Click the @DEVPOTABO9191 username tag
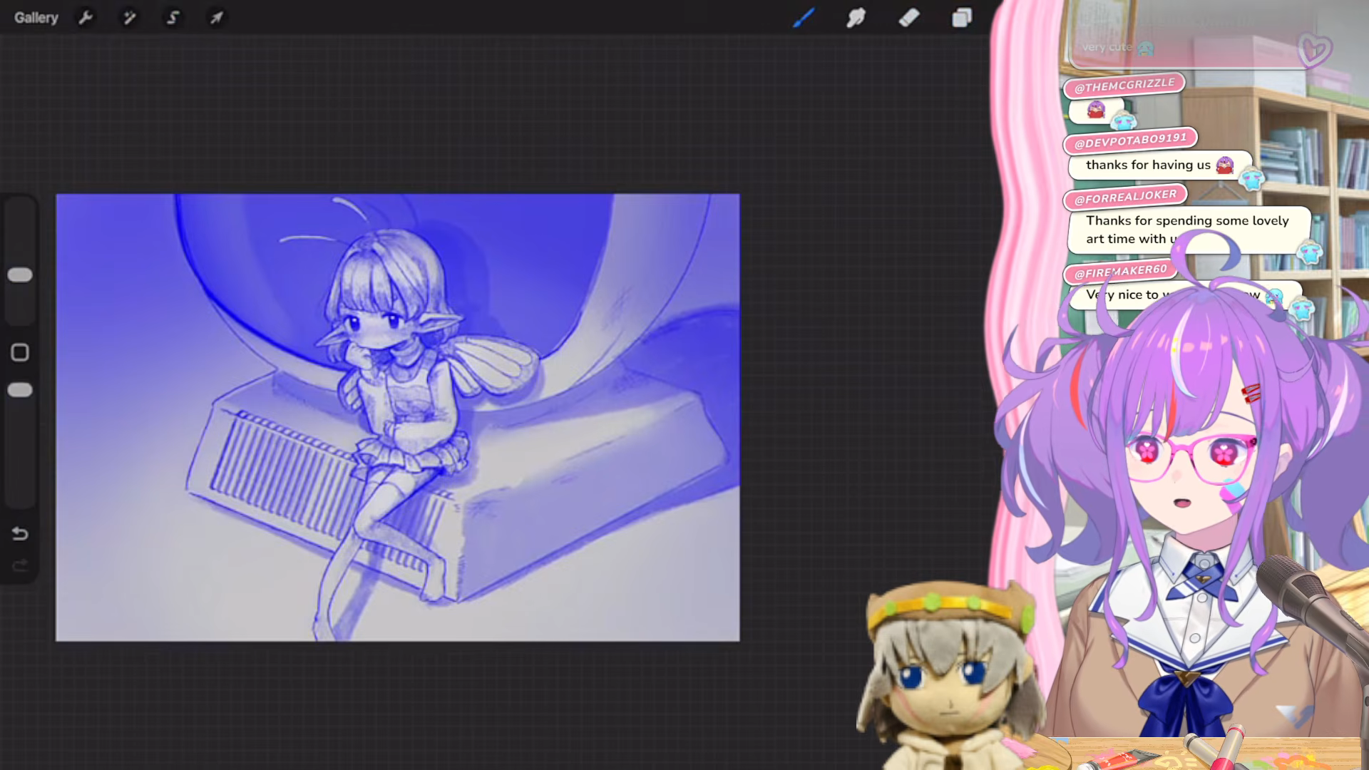The height and width of the screenshot is (770, 1369). (1130, 140)
